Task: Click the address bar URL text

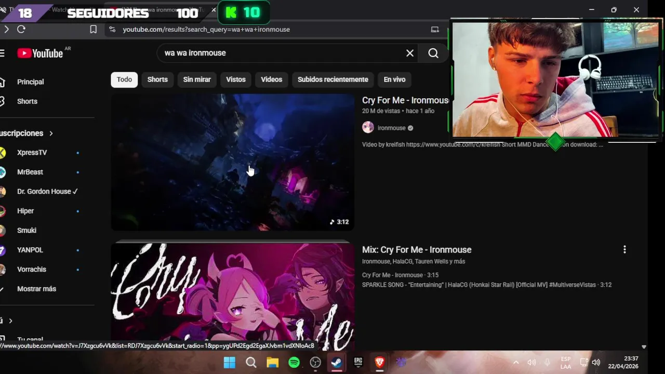Action: point(206,30)
